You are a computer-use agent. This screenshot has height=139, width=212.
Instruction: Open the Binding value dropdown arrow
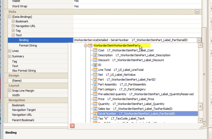(x=199, y=40)
